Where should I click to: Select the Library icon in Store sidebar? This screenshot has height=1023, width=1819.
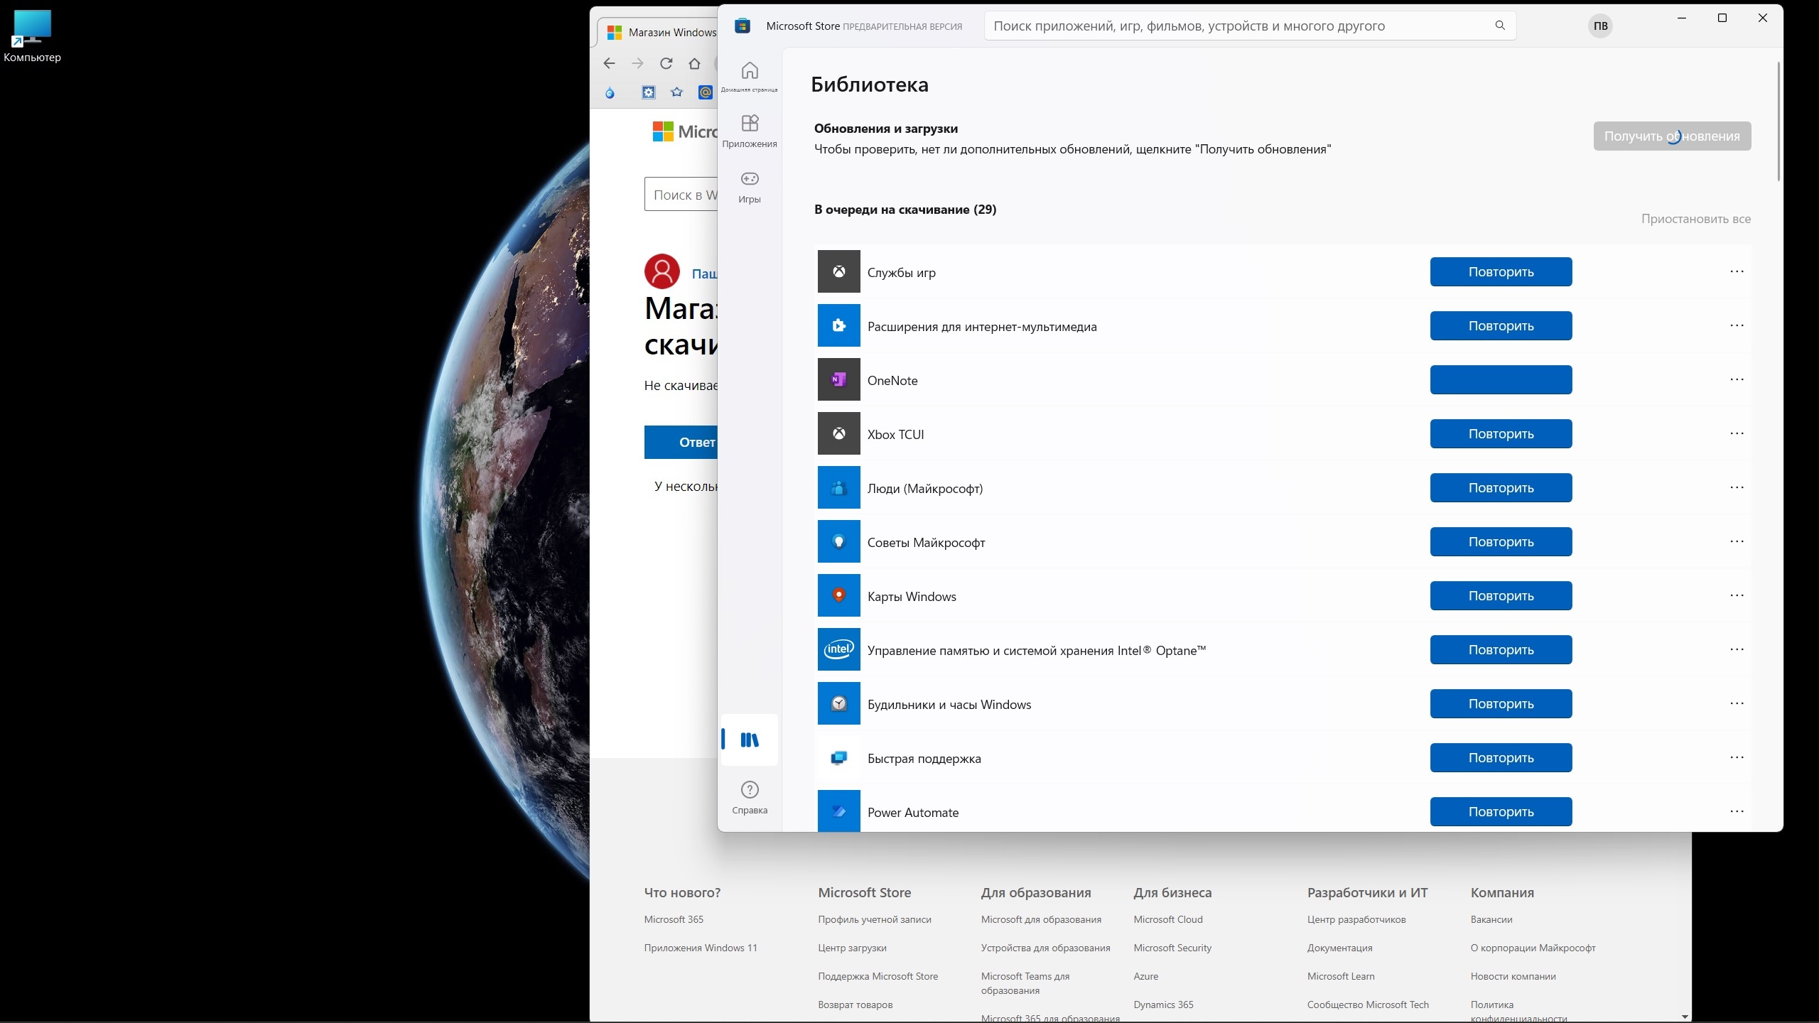coord(750,740)
